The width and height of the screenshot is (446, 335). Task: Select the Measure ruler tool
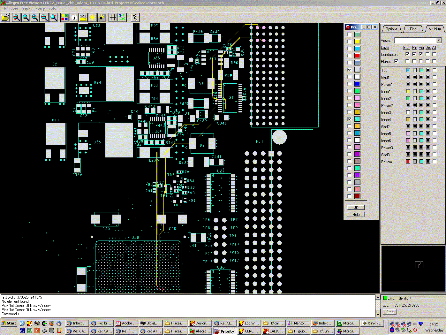point(83,18)
